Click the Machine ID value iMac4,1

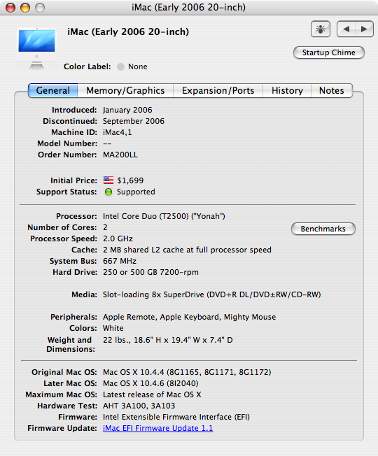coord(118,132)
